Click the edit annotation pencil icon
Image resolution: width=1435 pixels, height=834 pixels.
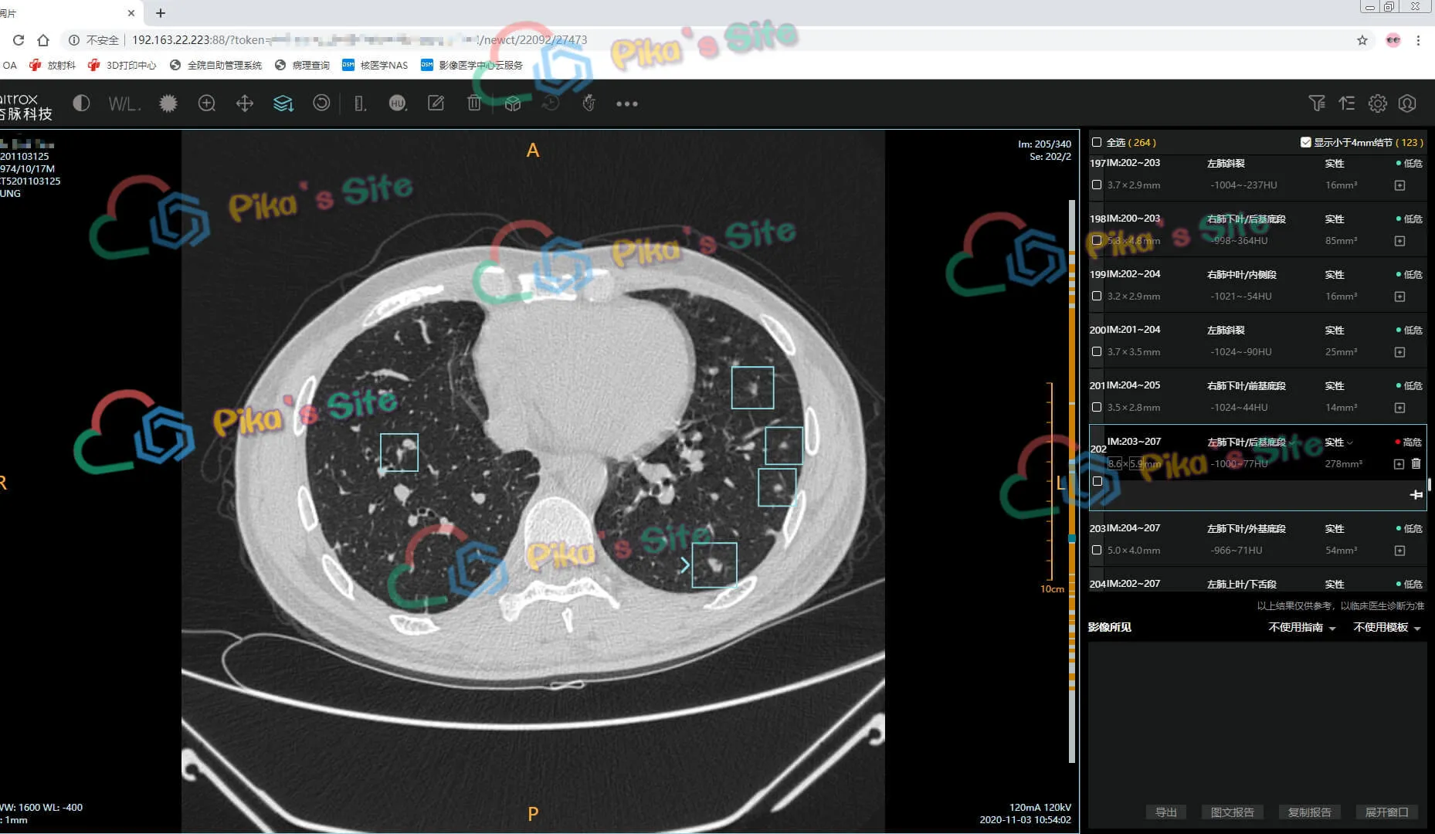436,103
